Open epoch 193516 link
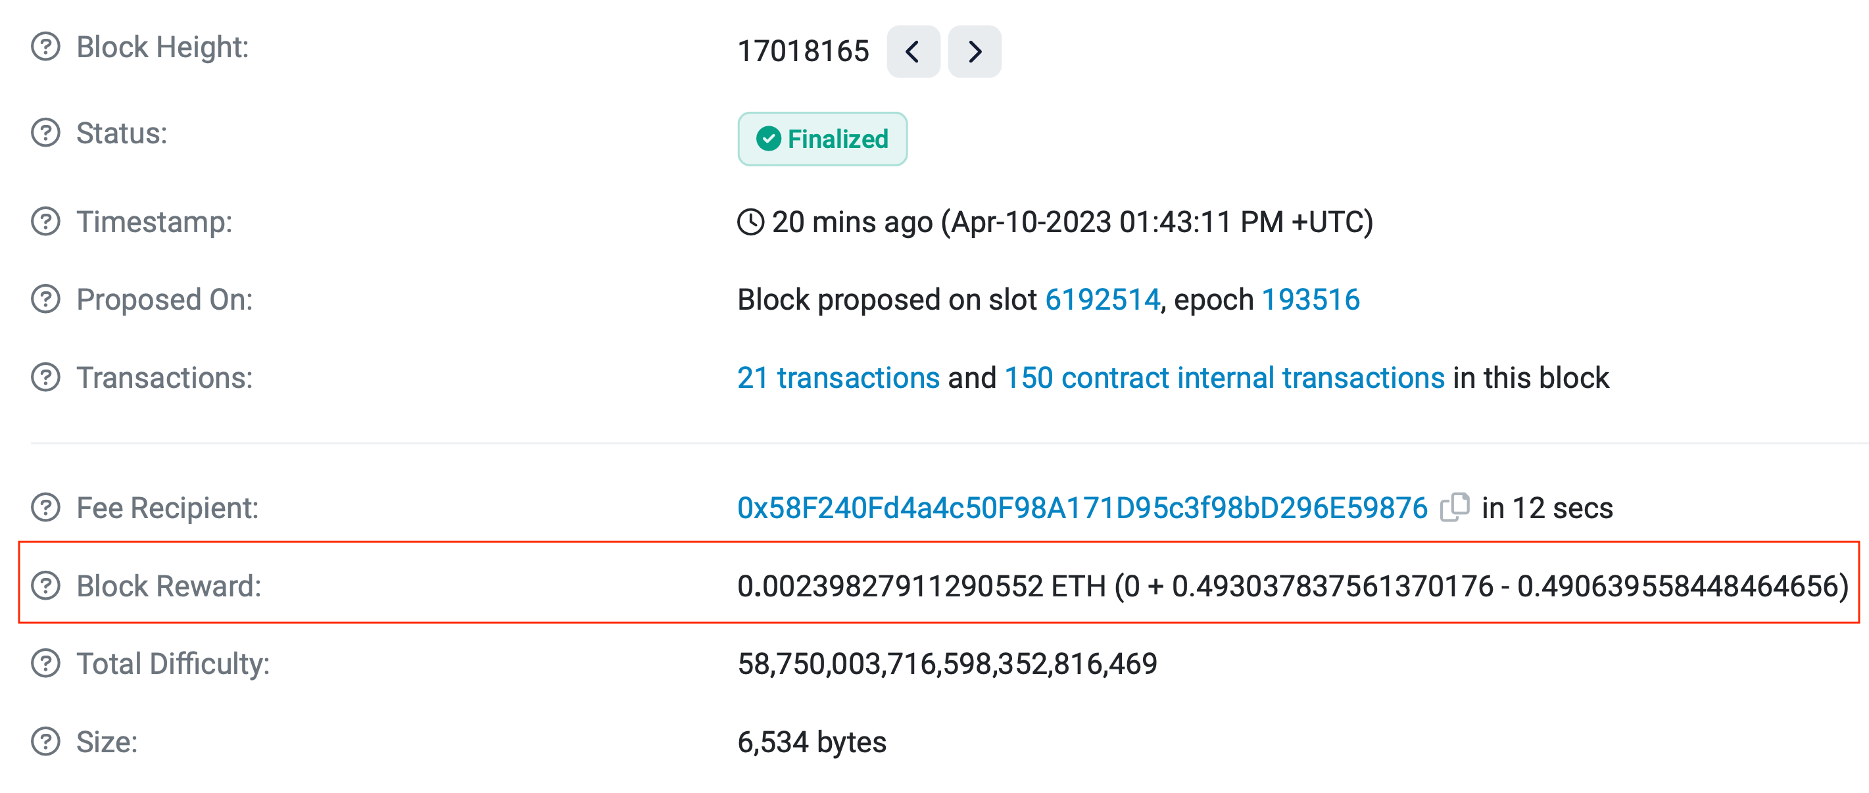1869x793 pixels. click(1310, 300)
